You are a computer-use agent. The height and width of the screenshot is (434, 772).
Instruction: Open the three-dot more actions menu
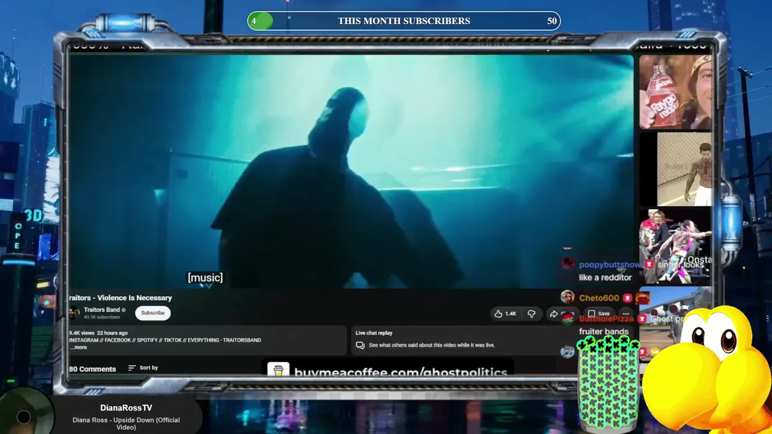point(626,313)
